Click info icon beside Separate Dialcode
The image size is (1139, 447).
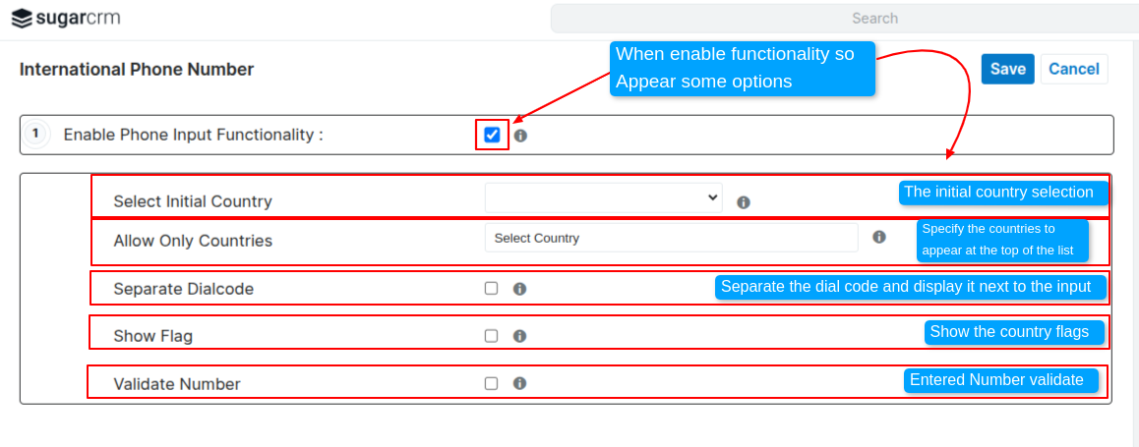tap(520, 289)
